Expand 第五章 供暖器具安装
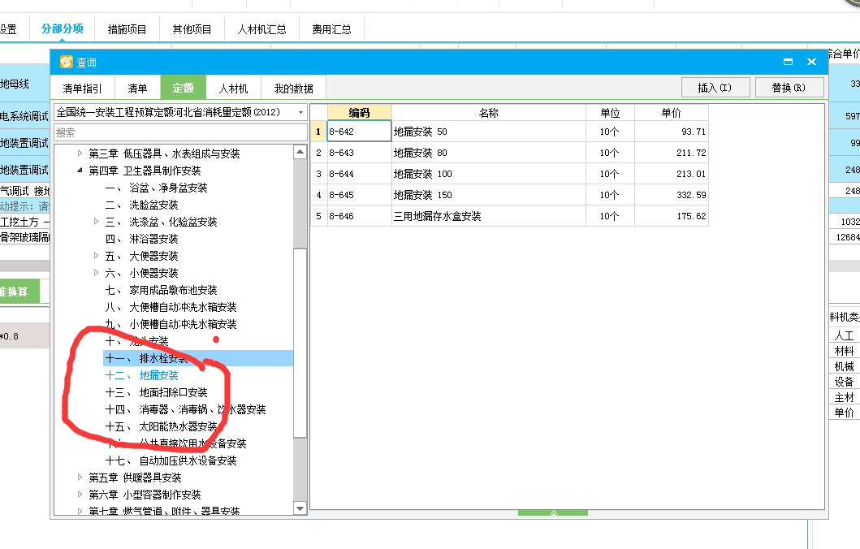This screenshot has width=860, height=549. tap(80, 478)
